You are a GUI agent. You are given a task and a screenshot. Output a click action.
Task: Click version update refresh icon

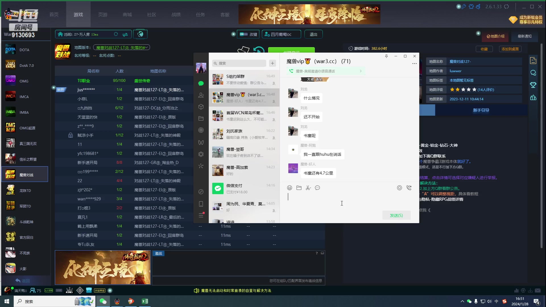(506, 7)
